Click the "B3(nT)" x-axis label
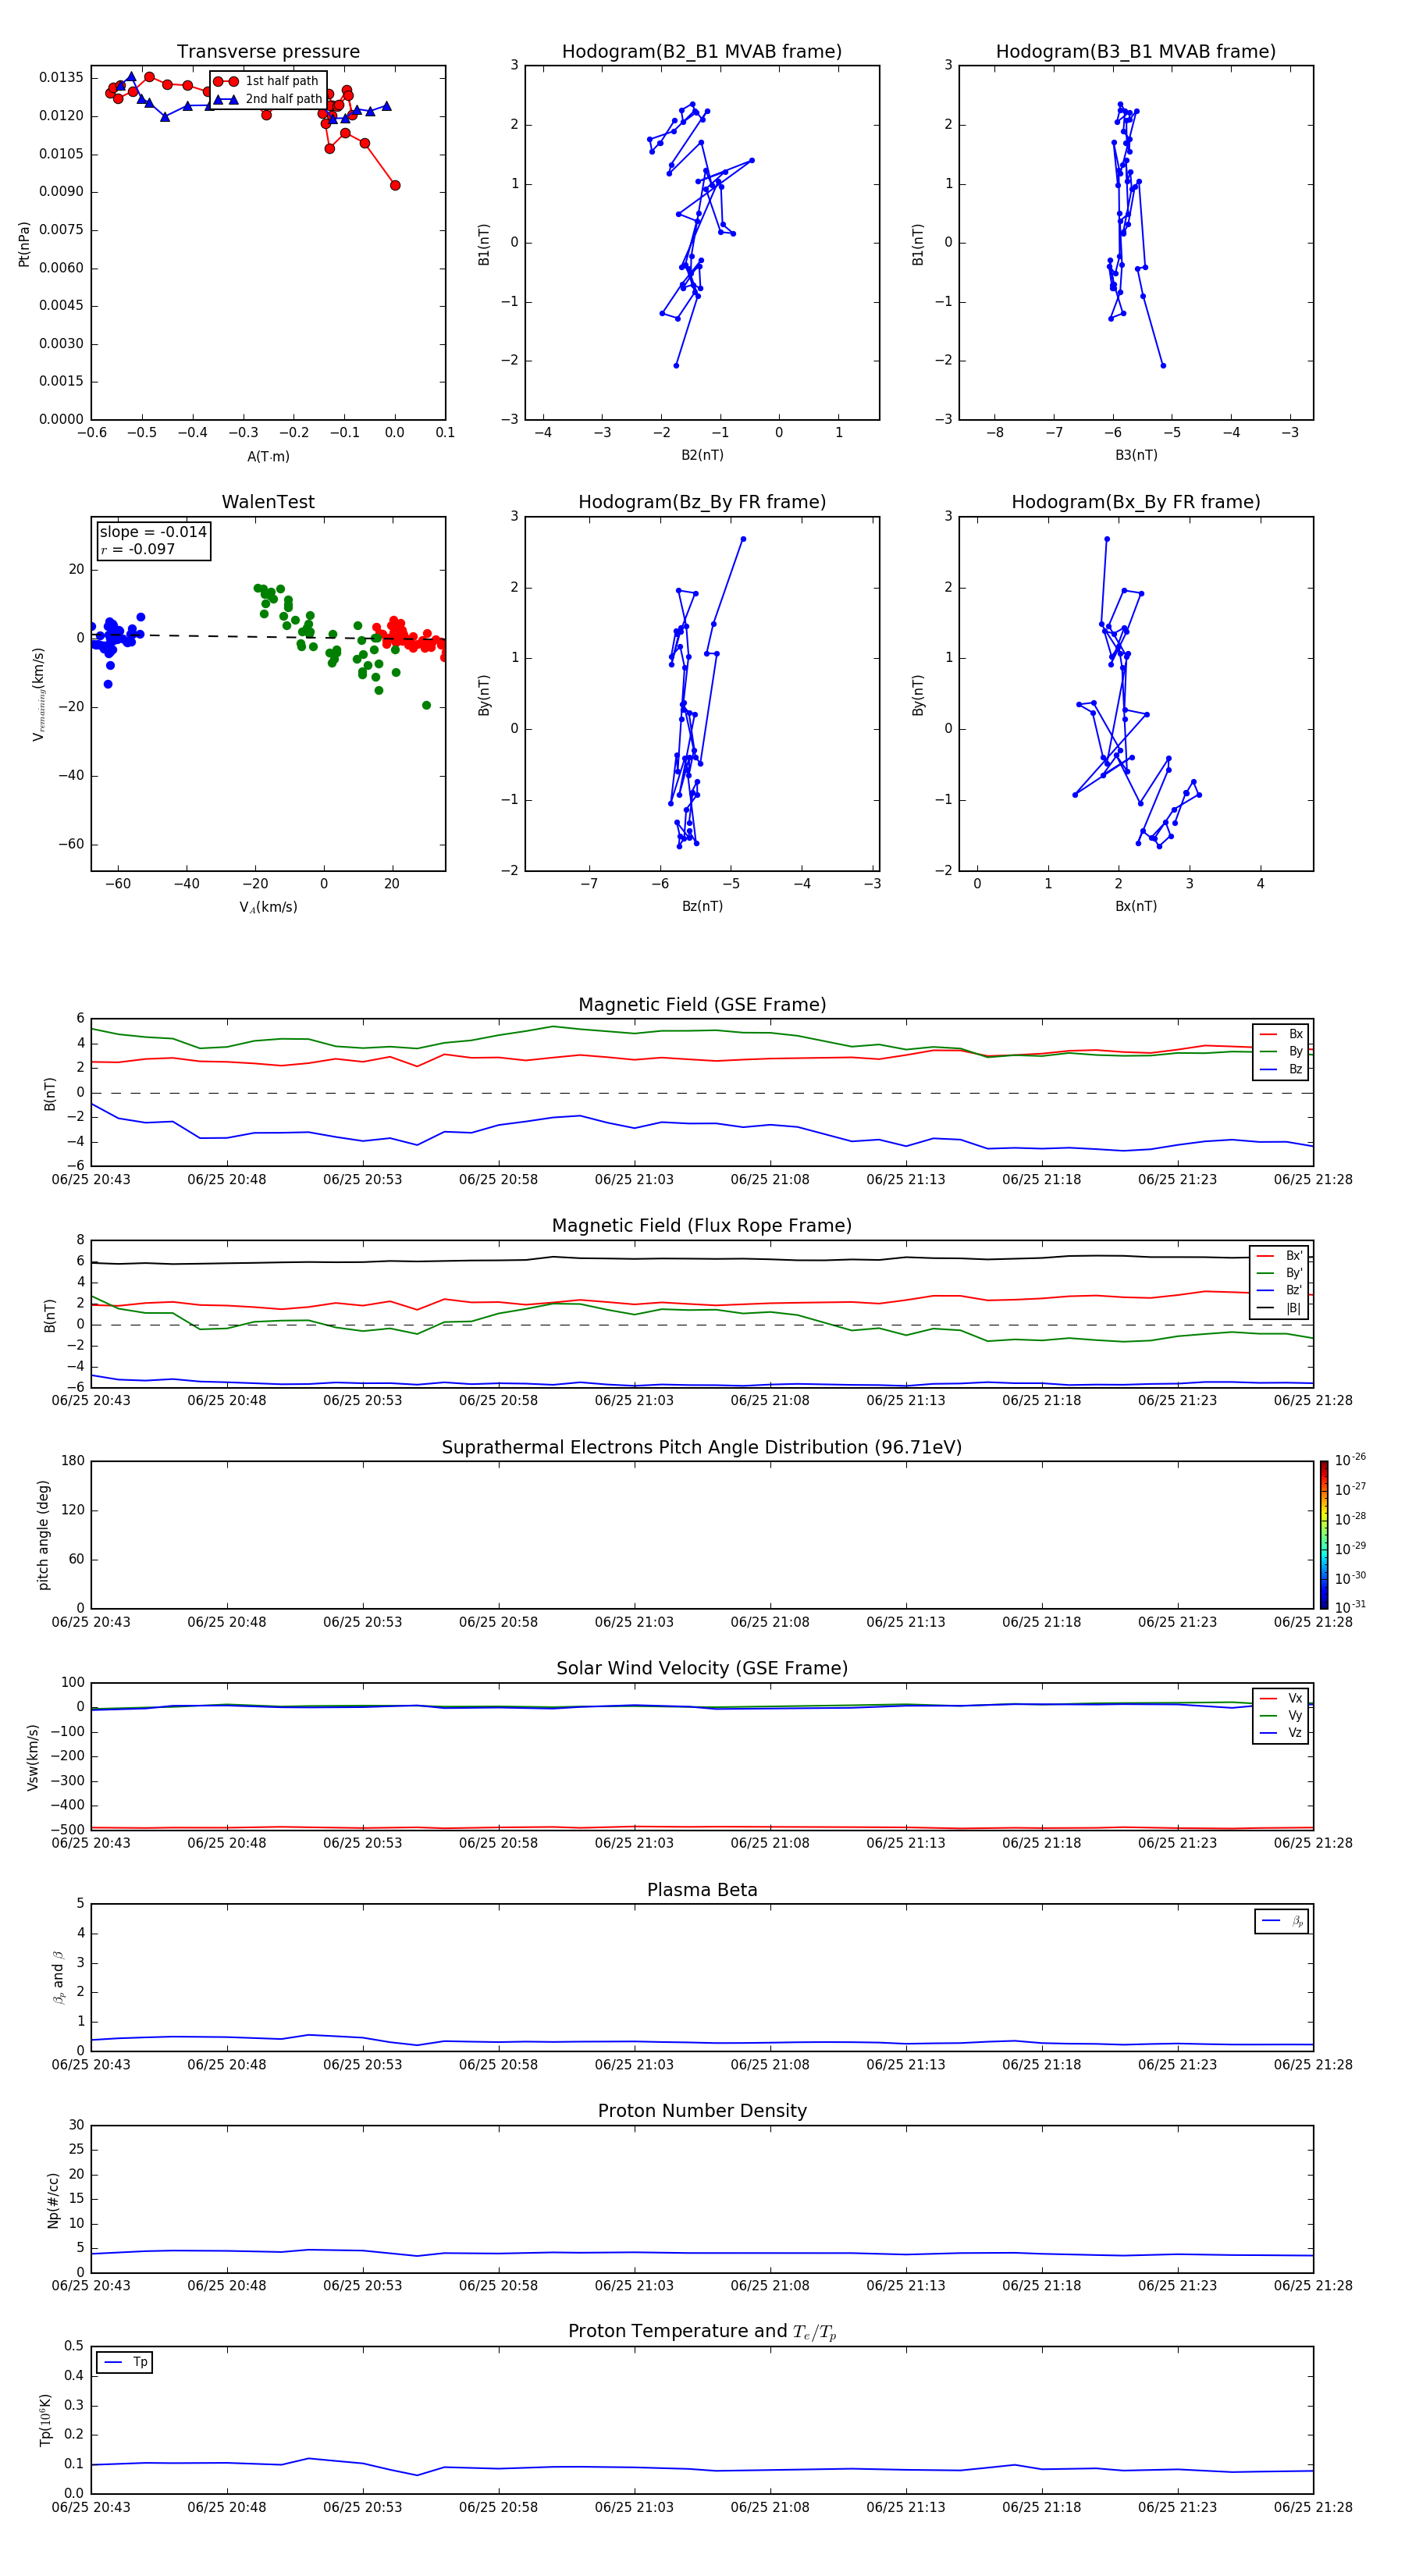The height and width of the screenshot is (2576, 1405). pyautogui.click(x=1136, y=455)
